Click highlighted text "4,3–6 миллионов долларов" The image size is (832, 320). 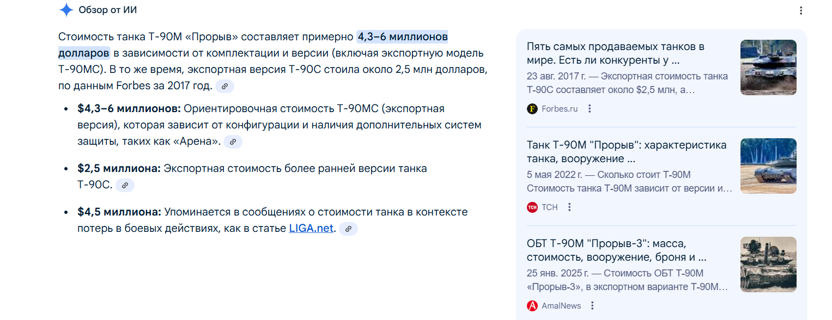coord(402,37)
